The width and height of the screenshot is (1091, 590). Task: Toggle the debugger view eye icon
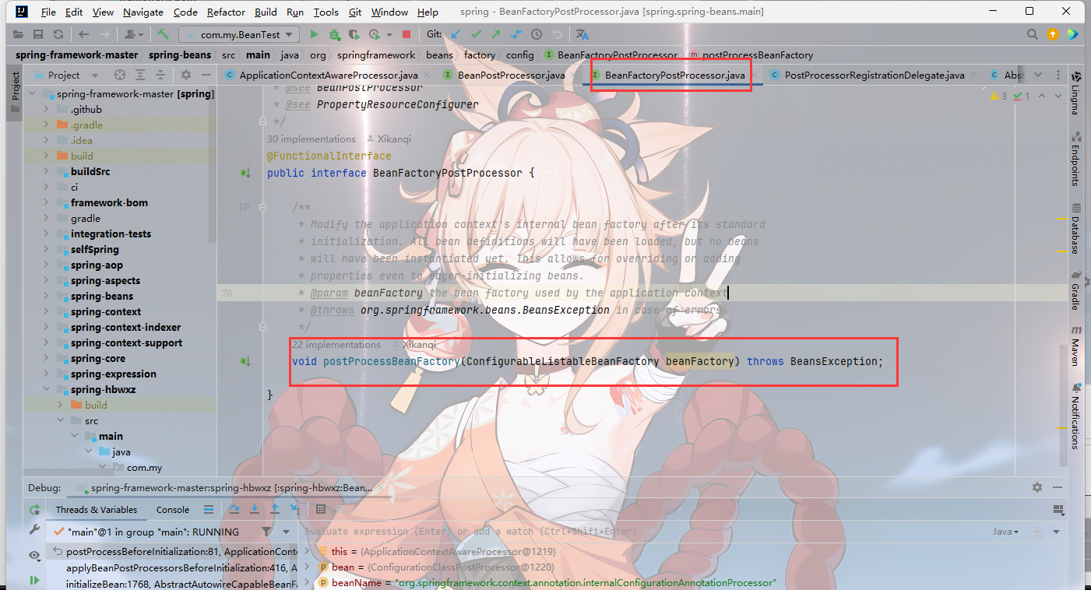click(34, 555)
